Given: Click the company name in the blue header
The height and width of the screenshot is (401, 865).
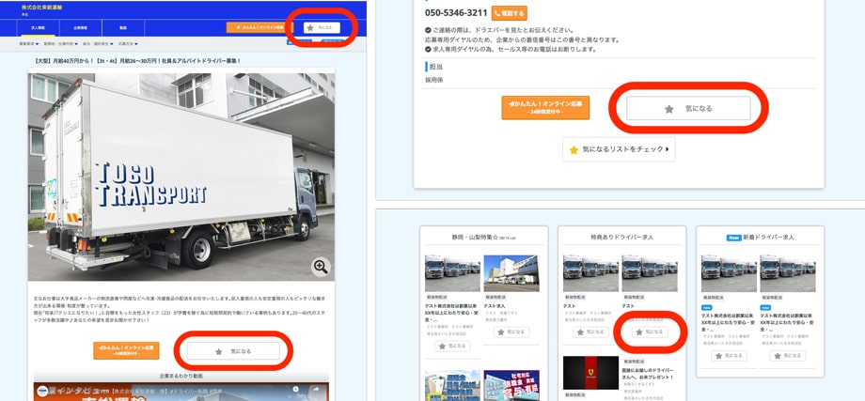Looking at the screenshot, I should pyautogui.click(x=42, y=8).
